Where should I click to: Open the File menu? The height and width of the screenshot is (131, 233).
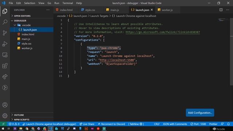[x=11, y=3]
